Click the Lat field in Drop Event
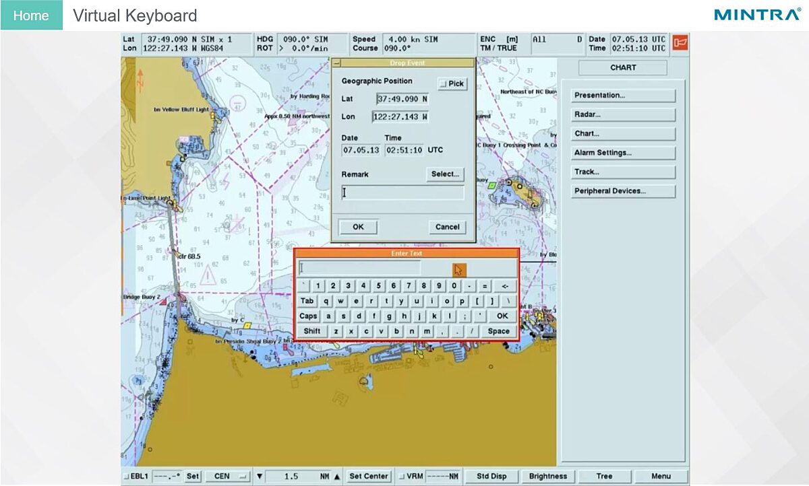Viewport: 809px width, 486px height. 402,99
